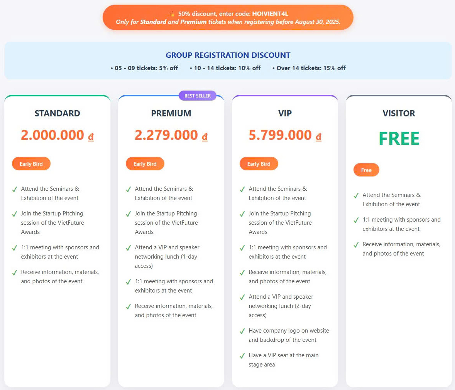Click checkmark next to company logo on website
The width and height of the screenshot is (455, 390).
[x=242, y=331]
